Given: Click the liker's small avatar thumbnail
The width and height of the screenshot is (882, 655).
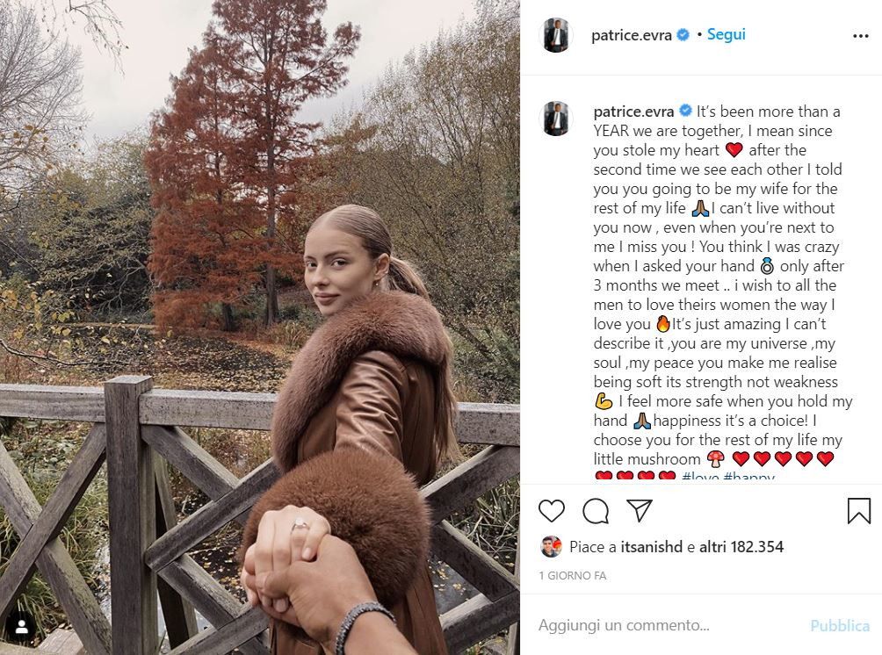Looking at the screenshot, I should pos(551,546).
